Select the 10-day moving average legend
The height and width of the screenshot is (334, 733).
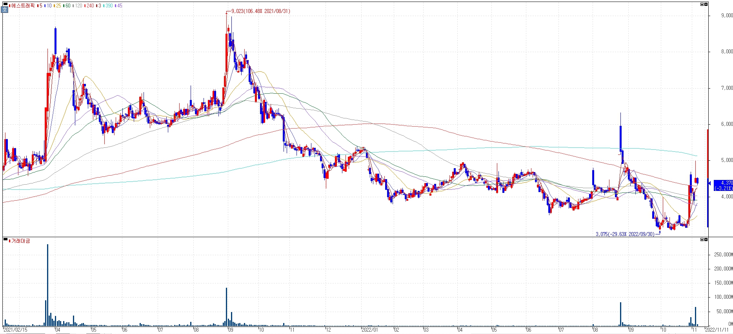(x=48, y=5)
